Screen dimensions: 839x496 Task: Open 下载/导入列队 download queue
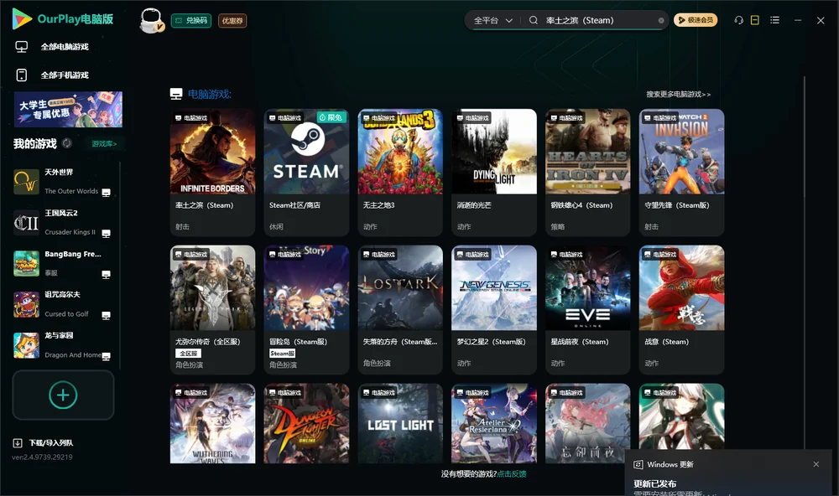point(51,443)
